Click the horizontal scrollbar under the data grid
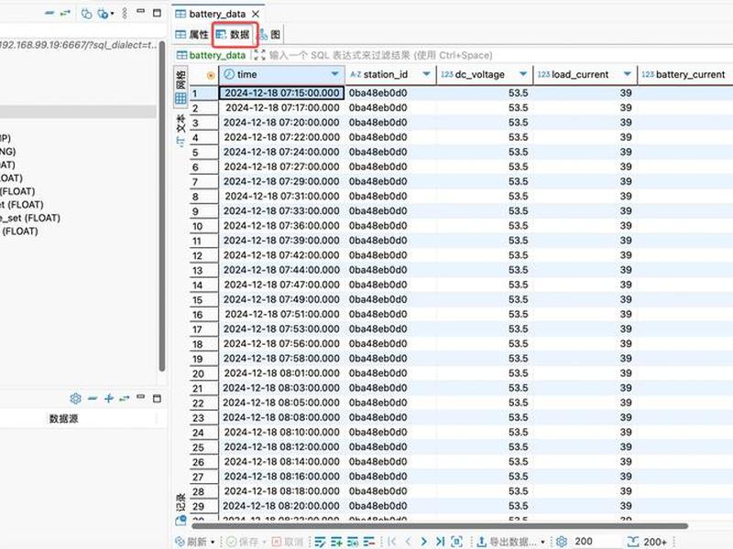The width and height of the screenshot is (733, 549). [440, 526]
